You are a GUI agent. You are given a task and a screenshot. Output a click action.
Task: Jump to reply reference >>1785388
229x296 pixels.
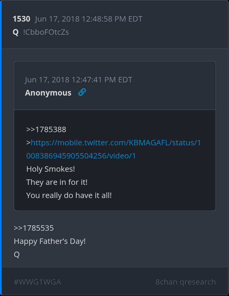46,130
